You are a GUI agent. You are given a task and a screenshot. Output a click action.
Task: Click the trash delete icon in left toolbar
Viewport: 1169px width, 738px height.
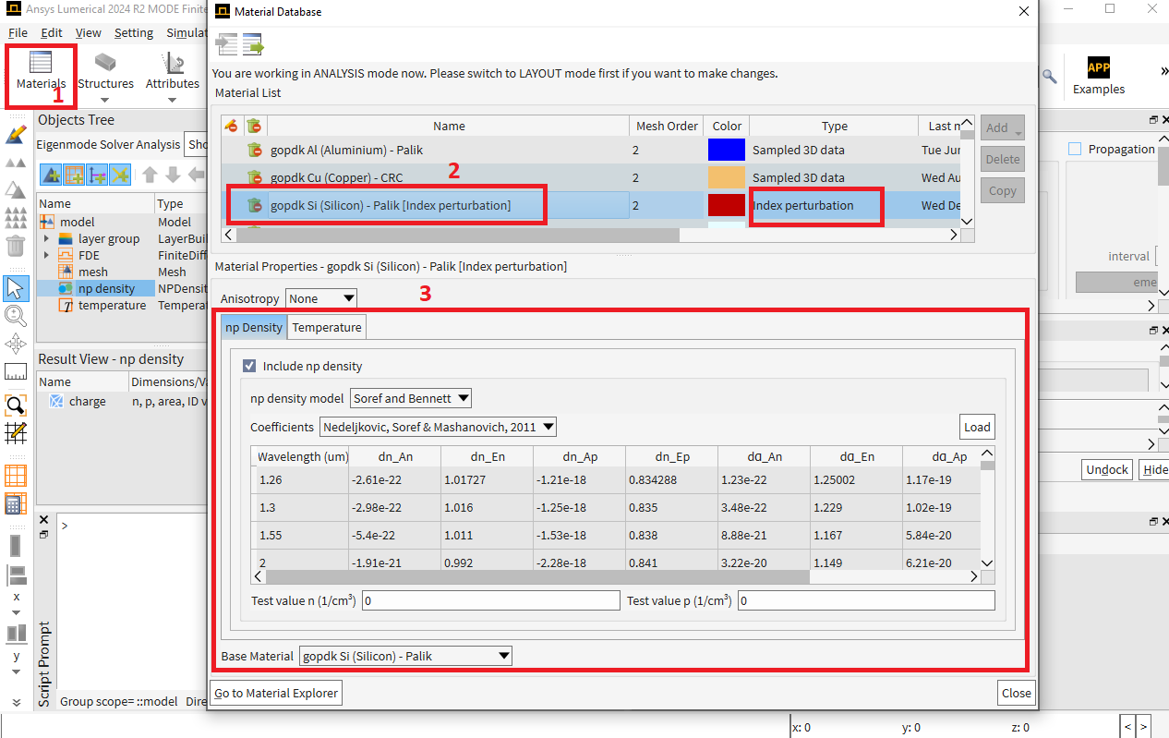pyautogui.click(x=16, y=245)
